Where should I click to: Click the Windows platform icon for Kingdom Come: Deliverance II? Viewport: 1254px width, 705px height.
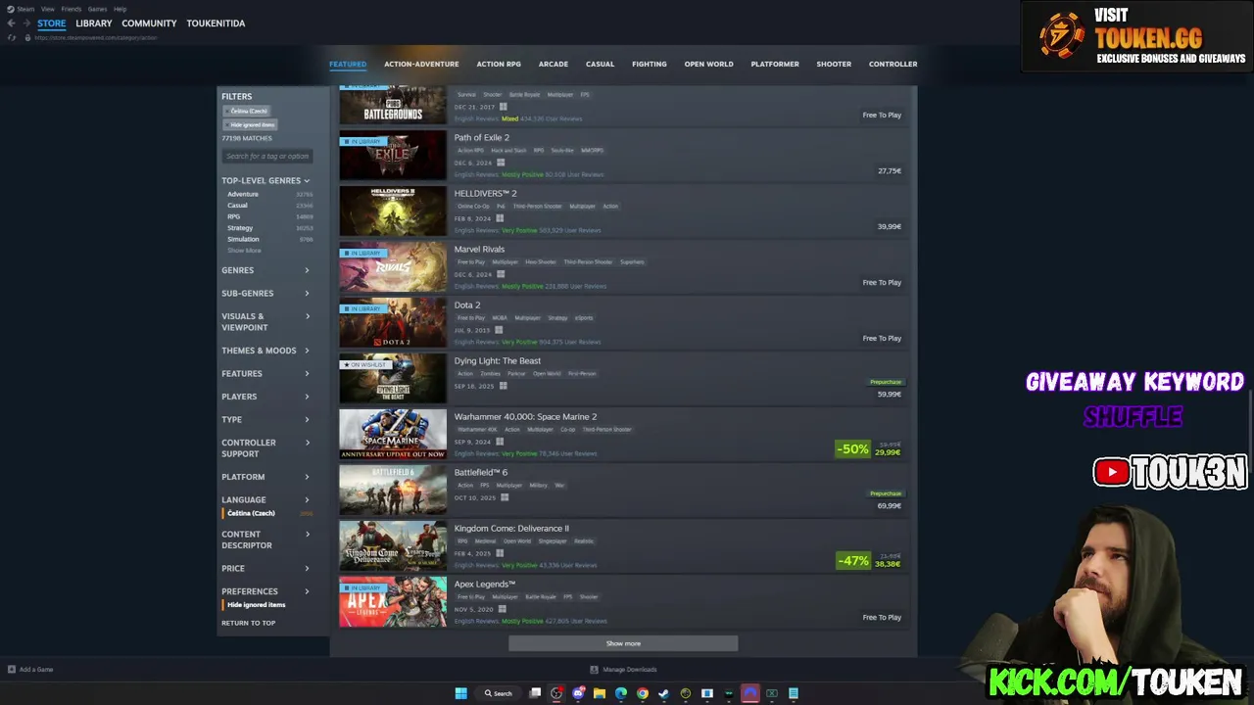pos(500,553)
